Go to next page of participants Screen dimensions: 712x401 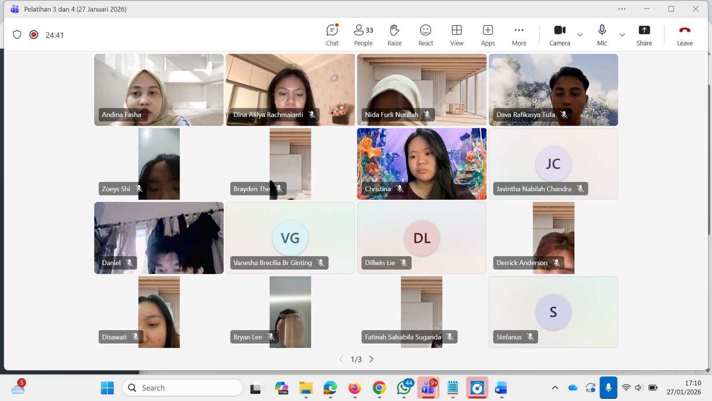371,359
